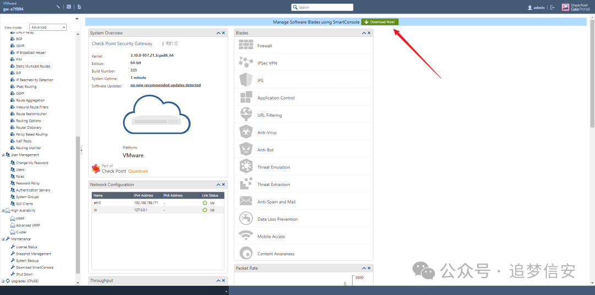Collapse the Maintenance tree node
The height and width of the screenshot is (295, 595).
pyautogui.click(x=3, y=239)
